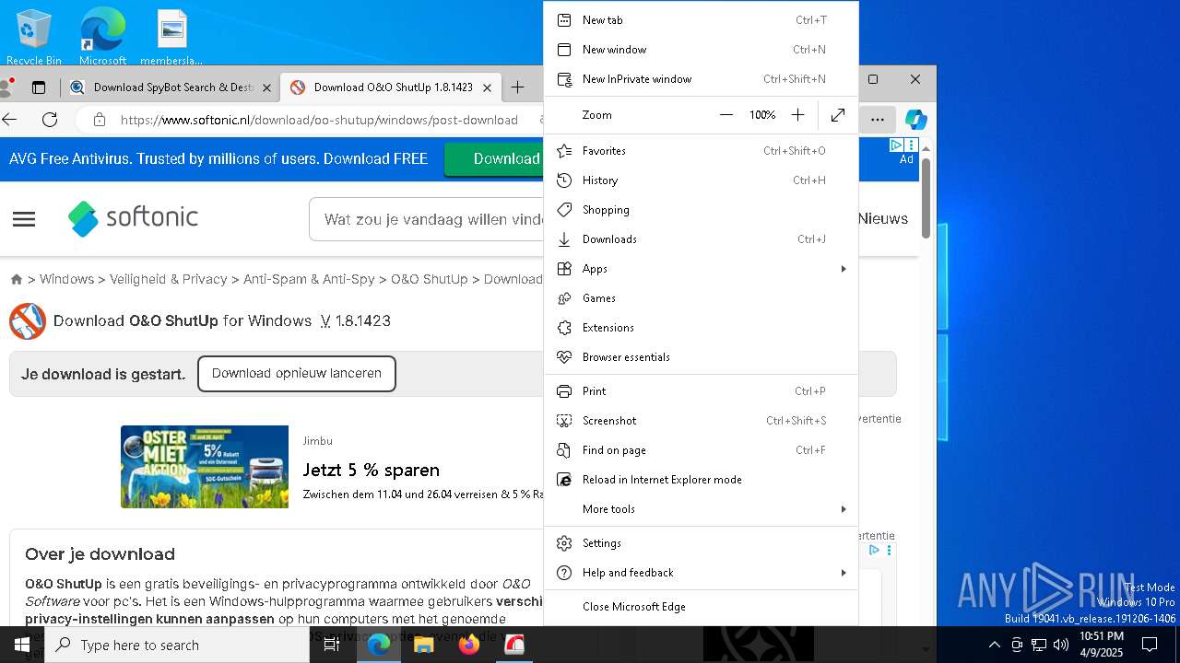Click the AdChoices icon on banner

click(x=896, y=145)
